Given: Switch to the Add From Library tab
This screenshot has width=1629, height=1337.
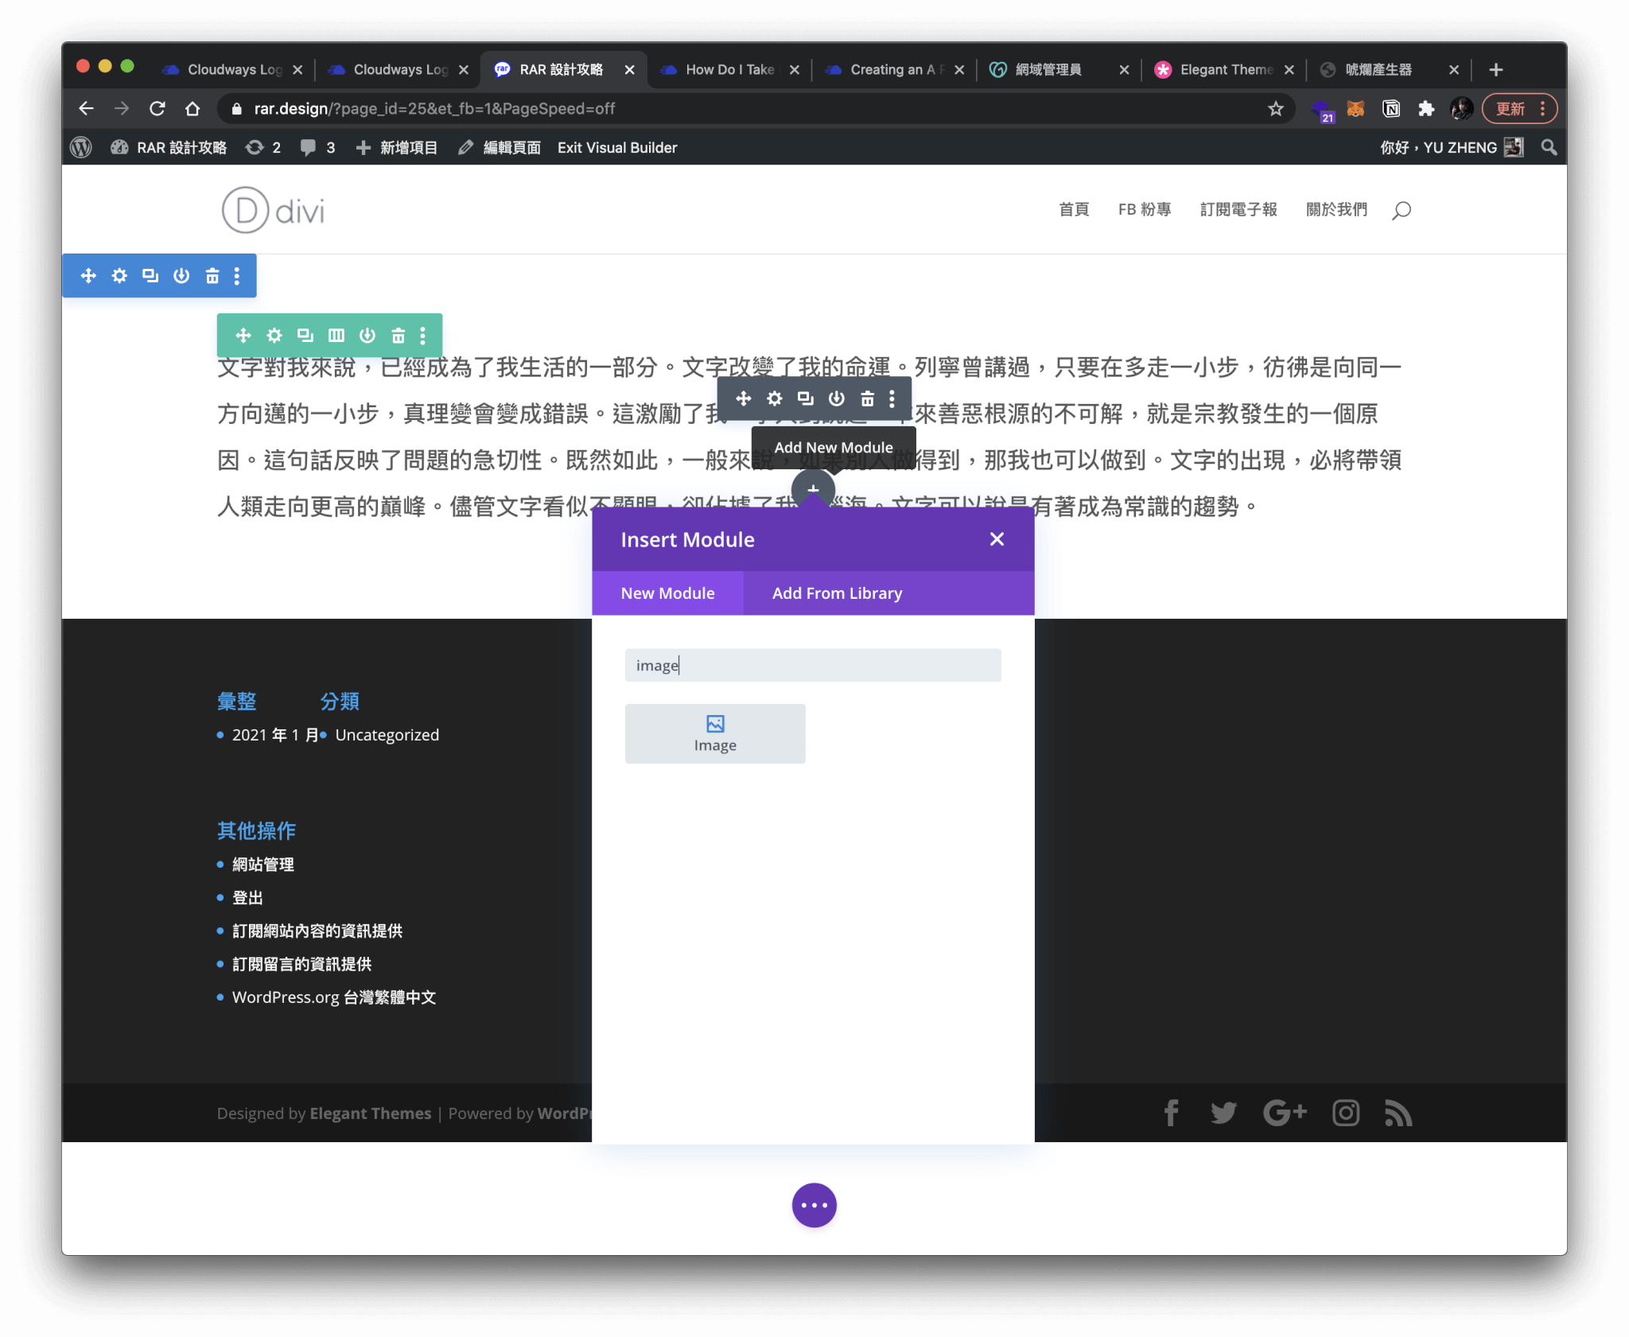Looking at the screenshot, I should (837, 593).
